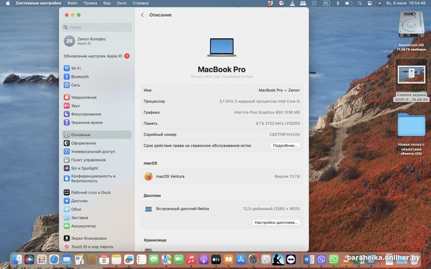431x269 pixels.
Task: Open the Правка menu
Action: click(90, 3)
